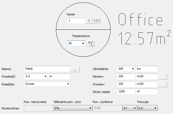This screenshot has height=114, width=173.
Task: Open the Oświetlenie dropdown showing 300
Action: pyautogui.click(x=126, y=69)
